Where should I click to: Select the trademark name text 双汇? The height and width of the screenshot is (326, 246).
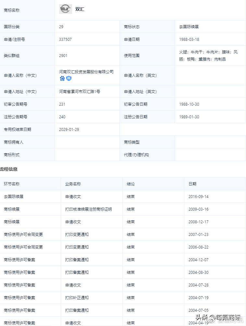tap(80, 9)
